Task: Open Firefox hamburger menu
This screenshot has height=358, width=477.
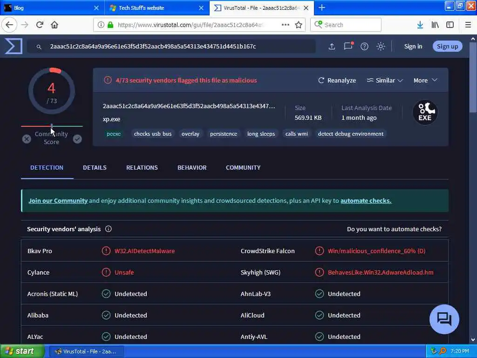Action: (x=468, y=25)
